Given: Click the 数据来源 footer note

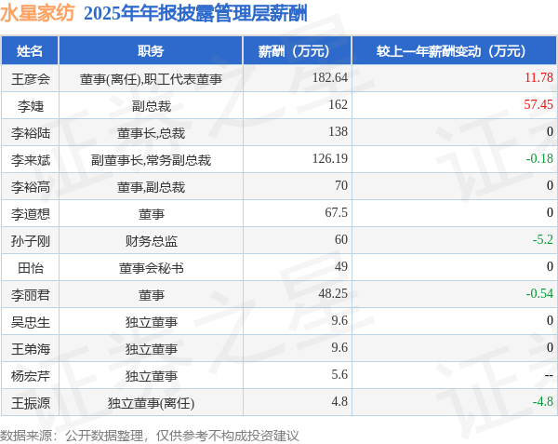Looking at the screenshot, I should pos(150,436).
